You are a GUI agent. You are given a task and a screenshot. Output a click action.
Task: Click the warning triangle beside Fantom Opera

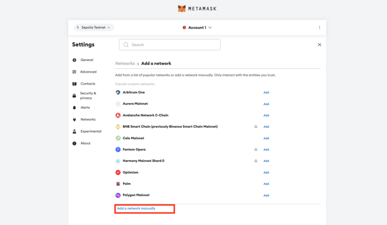point(256,150)
